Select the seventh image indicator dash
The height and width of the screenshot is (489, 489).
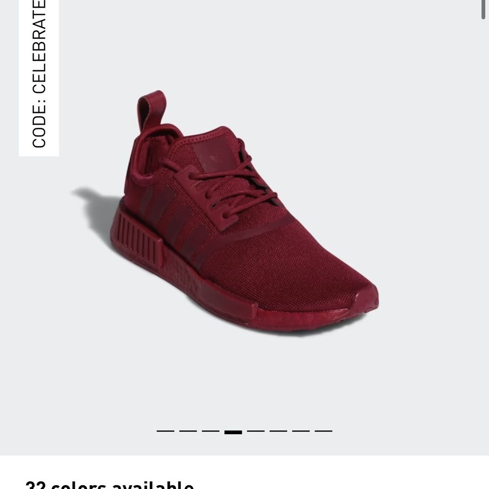point(301,431)
